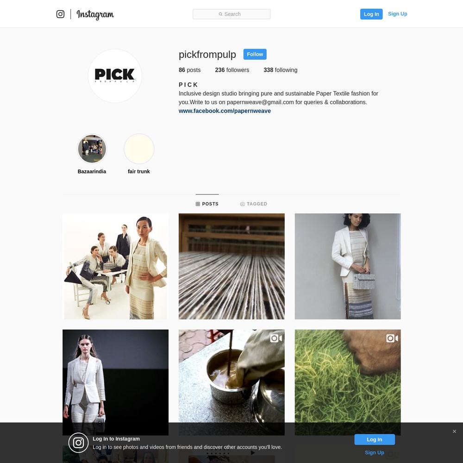This screenshot has height=463, width=463.
Task: Open the Instagram wordmark logo
Action: pos(95,14)
